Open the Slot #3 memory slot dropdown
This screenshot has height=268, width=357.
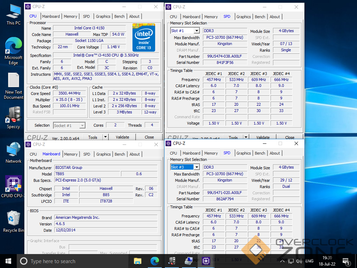click(196, 167)
